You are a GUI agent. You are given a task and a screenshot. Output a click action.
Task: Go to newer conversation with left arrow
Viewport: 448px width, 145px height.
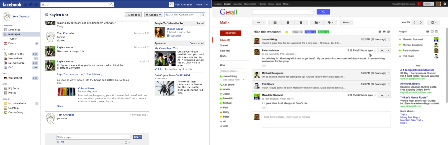pyautogui.click(x=414, y=22)
